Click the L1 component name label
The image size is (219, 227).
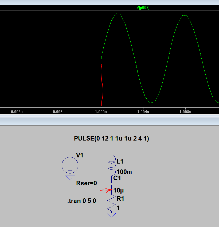pos(120,161)
